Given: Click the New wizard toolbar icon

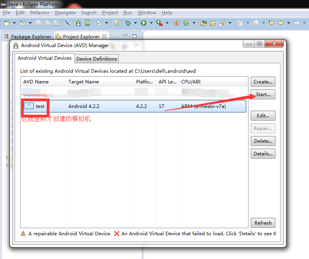Looking at the screenshot, I should coord(7,23).
